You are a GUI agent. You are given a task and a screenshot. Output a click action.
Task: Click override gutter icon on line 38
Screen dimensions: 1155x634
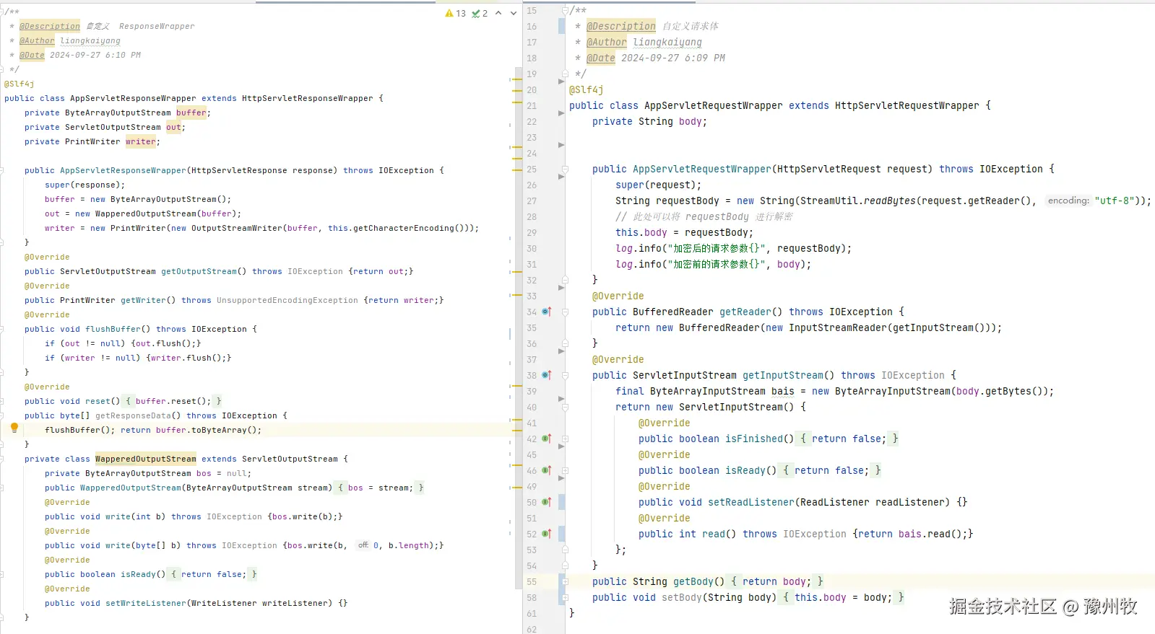click(547, 375)
